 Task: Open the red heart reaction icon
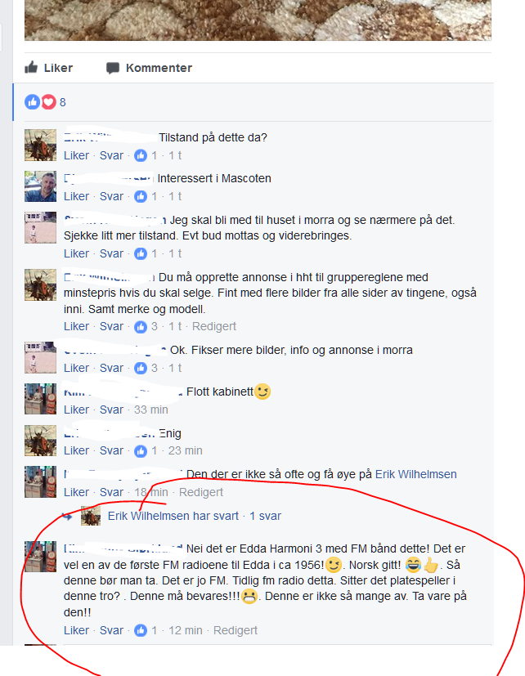(x=48, y=102)
